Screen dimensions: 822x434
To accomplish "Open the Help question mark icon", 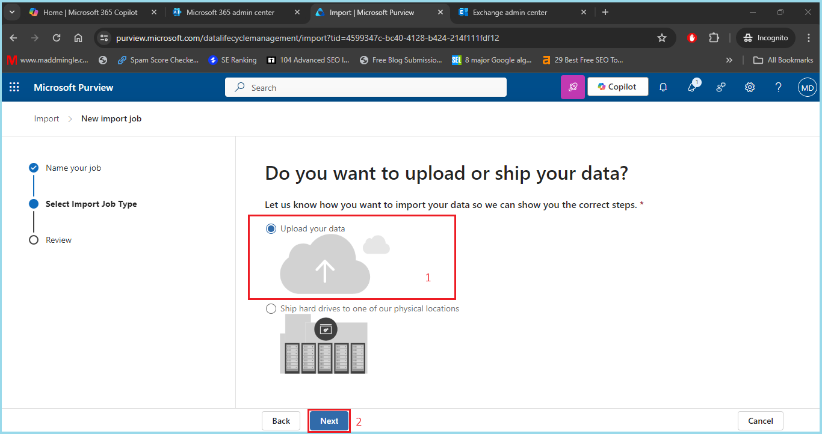I will coord(778,87).
